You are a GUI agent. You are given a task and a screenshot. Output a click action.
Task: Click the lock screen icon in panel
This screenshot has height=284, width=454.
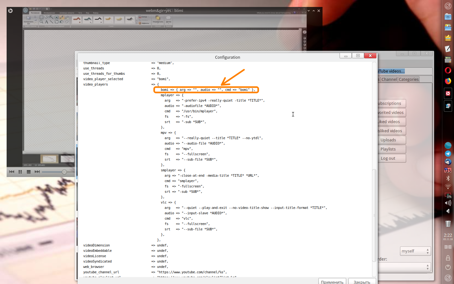[448, 258]
